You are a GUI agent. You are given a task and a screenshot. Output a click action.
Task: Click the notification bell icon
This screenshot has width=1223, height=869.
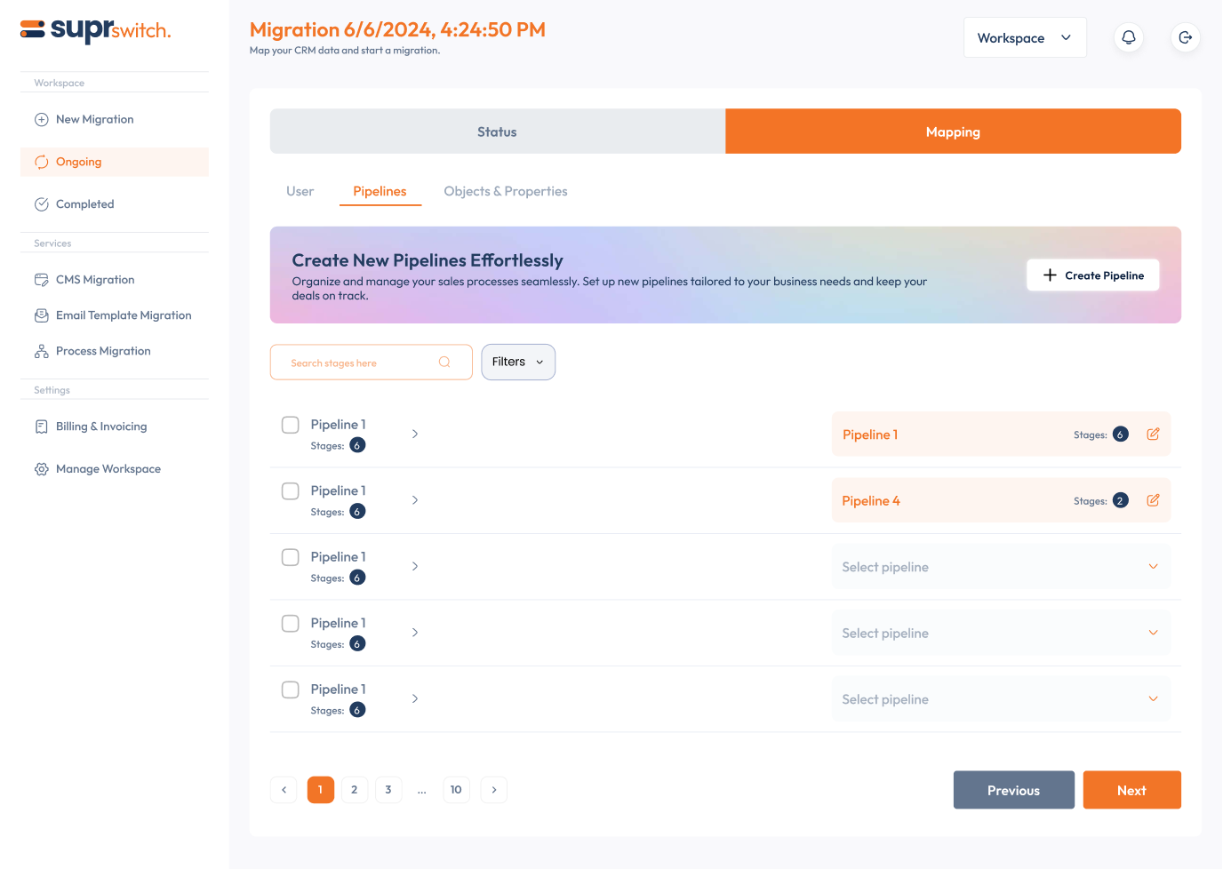click(x=1128, y=37)
